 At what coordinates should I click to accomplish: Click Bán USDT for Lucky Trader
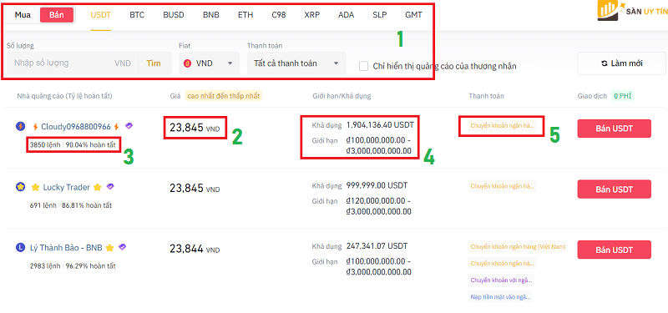pos(614,189)
